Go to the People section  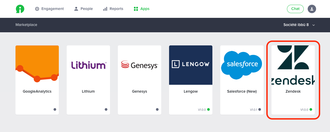(x=83, y=9)
